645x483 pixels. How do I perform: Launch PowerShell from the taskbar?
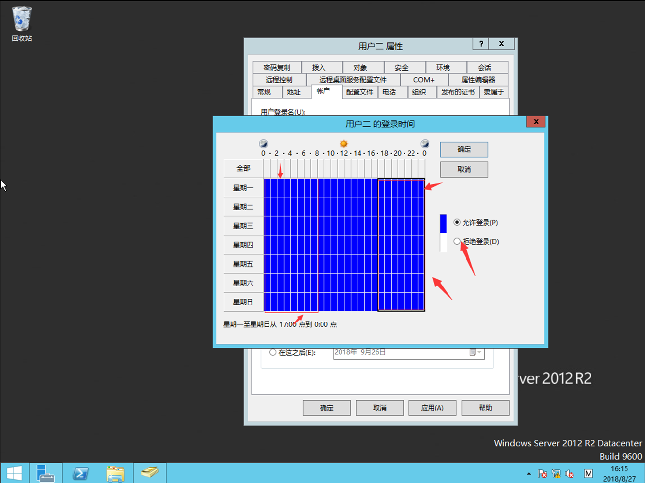coord(80,473)
